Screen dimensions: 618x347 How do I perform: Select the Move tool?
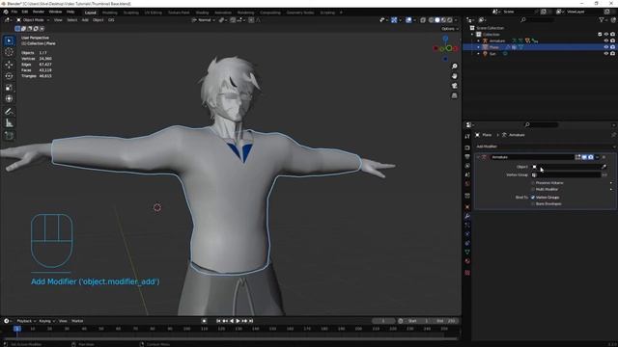pyautogui.click(x=9, y=65)
